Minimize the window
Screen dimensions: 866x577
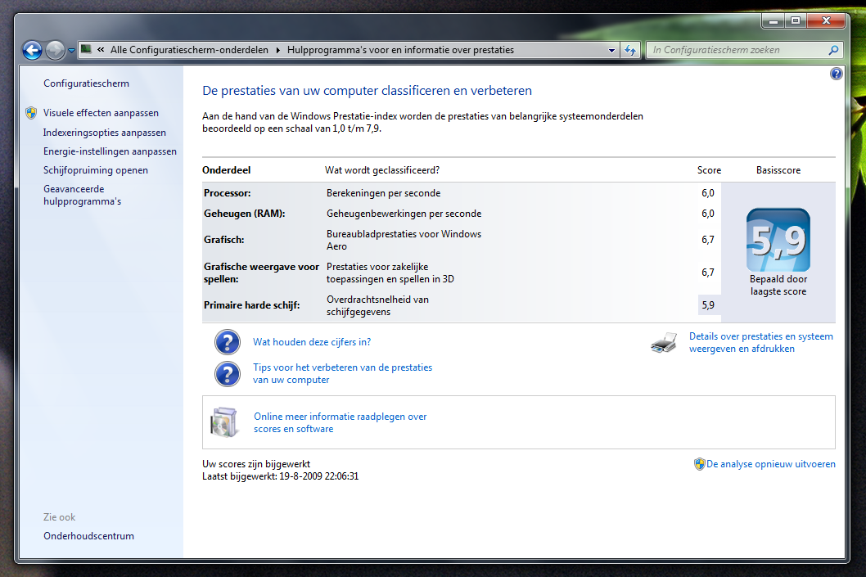pos(774,21)
